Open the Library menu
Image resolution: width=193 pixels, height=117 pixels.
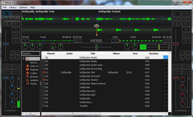pos(13,7)
